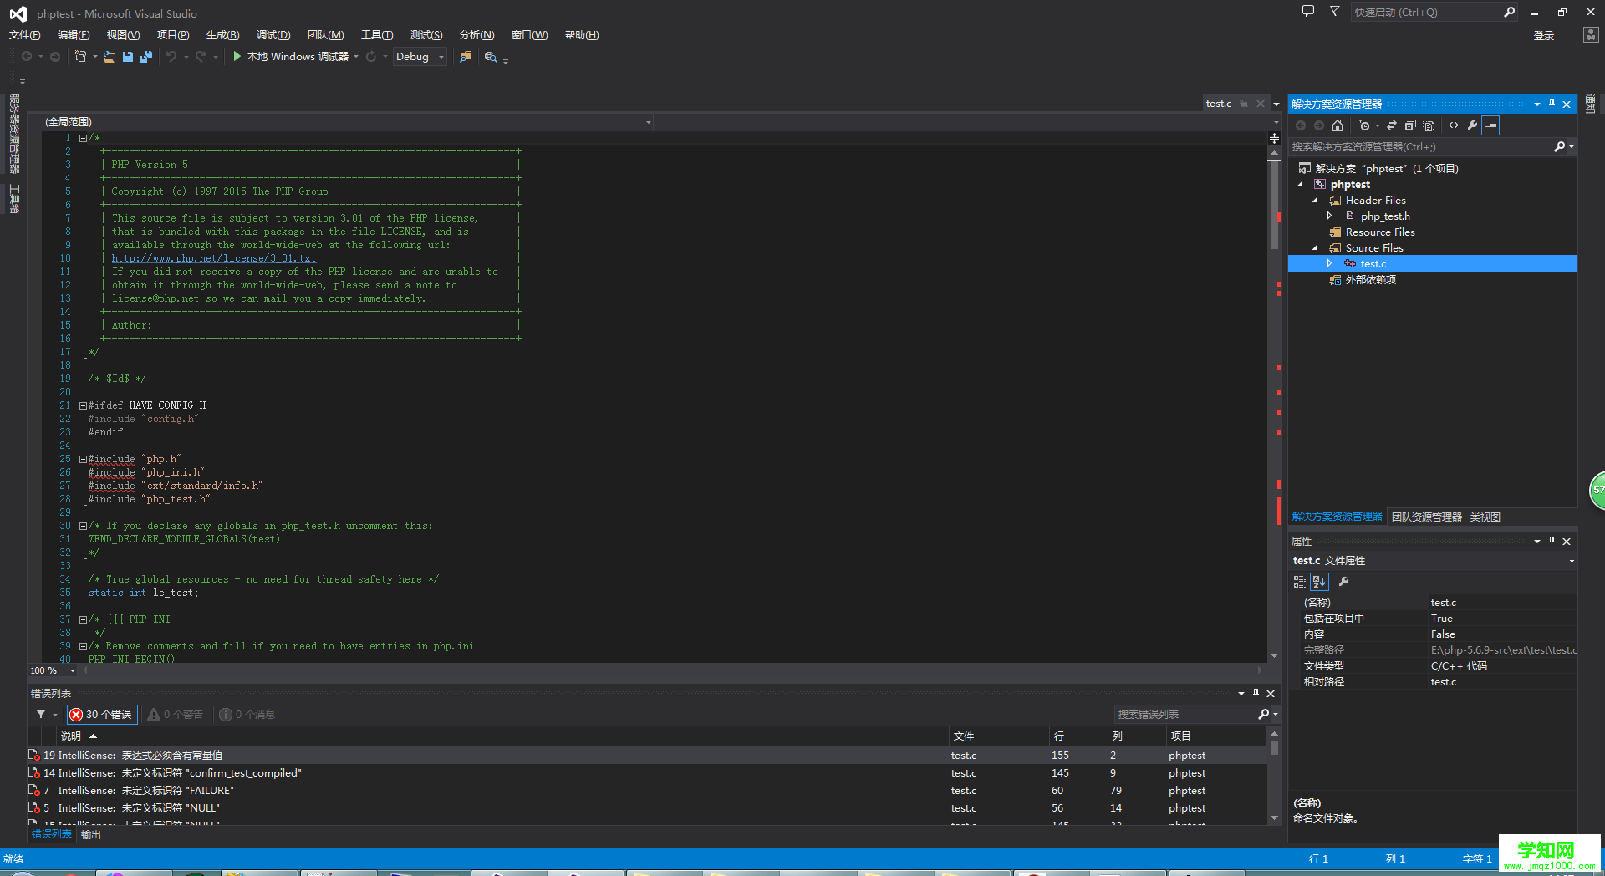Click the Home icon in Solution Explorer
The width and height of the screenshot is (1605, 876).
click(1337, 125)
